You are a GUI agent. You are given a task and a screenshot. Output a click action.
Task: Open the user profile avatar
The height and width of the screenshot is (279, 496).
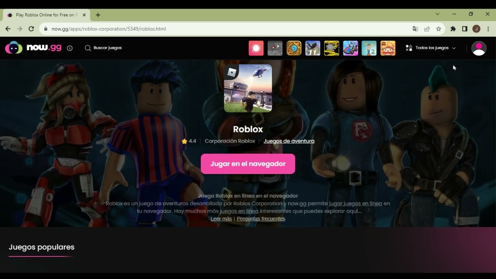(479, 48)
